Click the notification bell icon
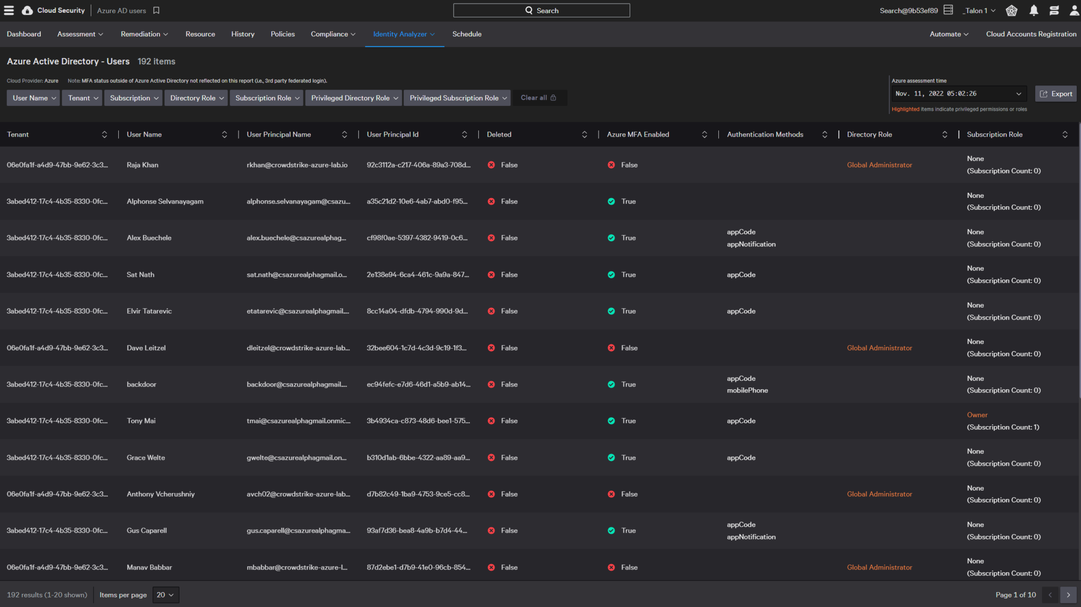Viewport: 1081px width, 607px height. click(x=1033, y=10)
